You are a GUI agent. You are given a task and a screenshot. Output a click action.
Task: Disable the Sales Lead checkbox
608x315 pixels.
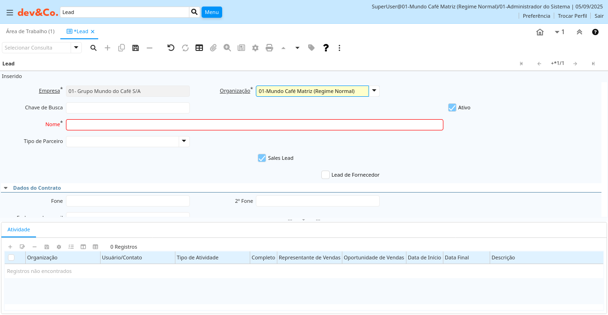(262, 158)
